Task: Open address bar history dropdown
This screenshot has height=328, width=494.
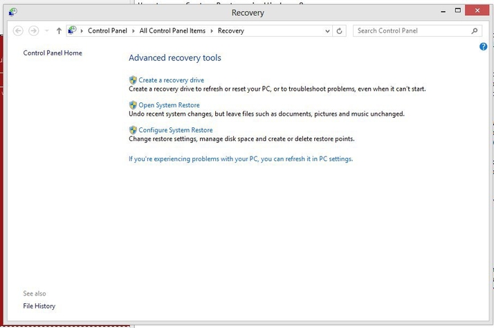Action: tap(327, 31)
